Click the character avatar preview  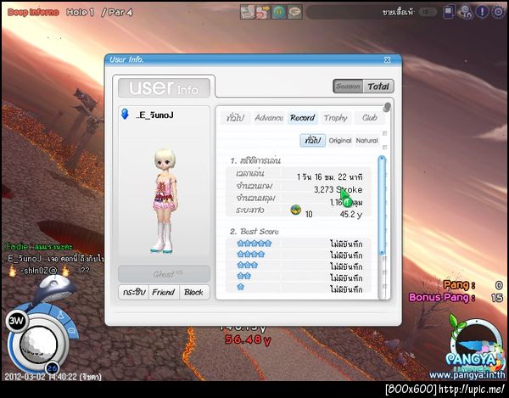point(165,200)
